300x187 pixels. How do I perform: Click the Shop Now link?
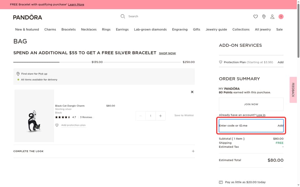pos(167,53)
